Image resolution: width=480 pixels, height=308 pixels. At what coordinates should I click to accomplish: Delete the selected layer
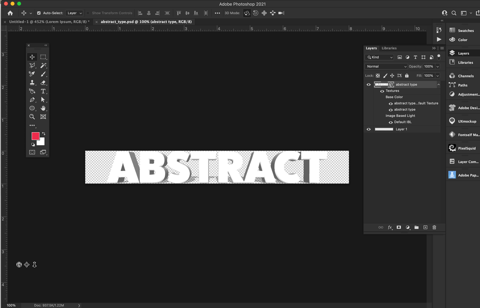pyautogui.click(x=434, y=227)
